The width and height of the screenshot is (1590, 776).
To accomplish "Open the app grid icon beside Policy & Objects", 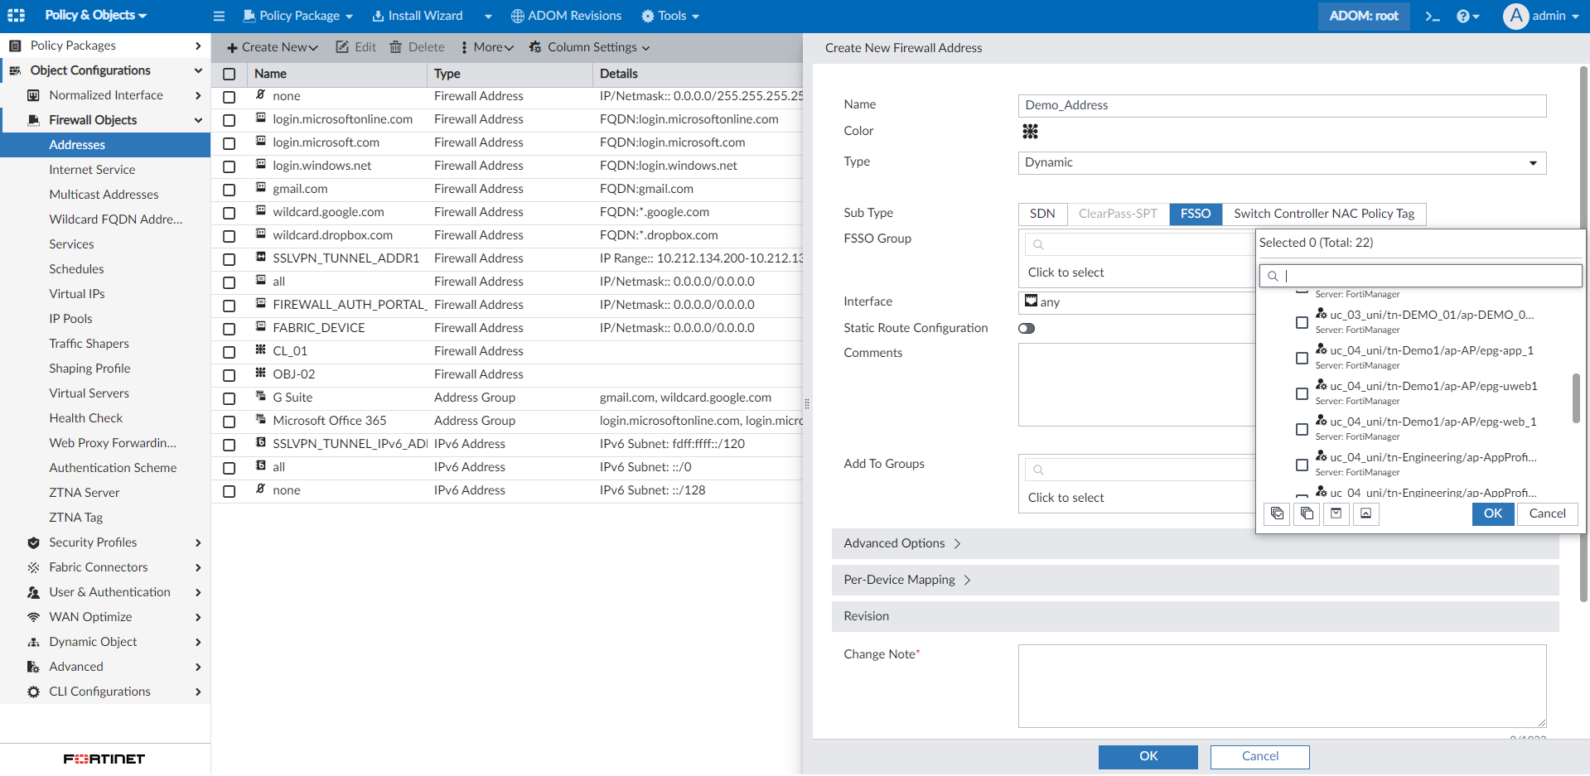I will pos(16,16).
